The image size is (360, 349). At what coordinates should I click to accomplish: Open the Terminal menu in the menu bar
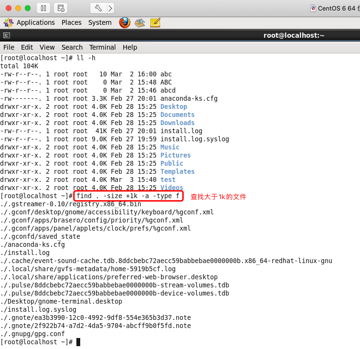pyautogui.click(x=102, y=47)
